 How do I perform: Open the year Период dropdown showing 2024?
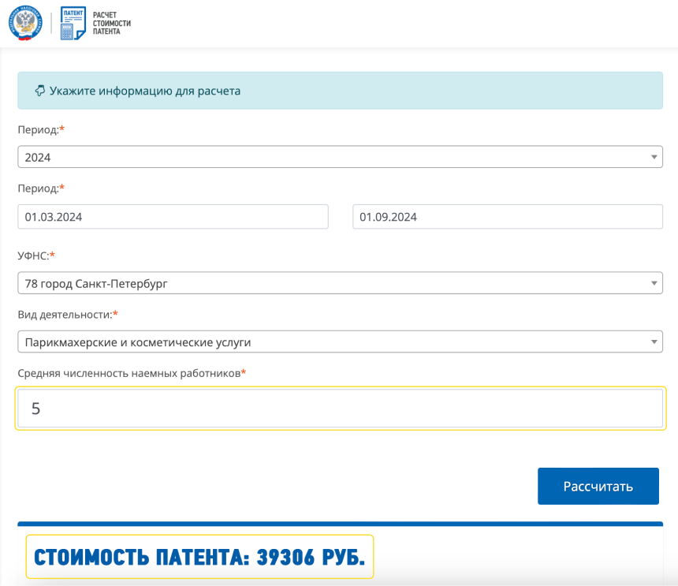pyautogui.click(x=339, y=157)
